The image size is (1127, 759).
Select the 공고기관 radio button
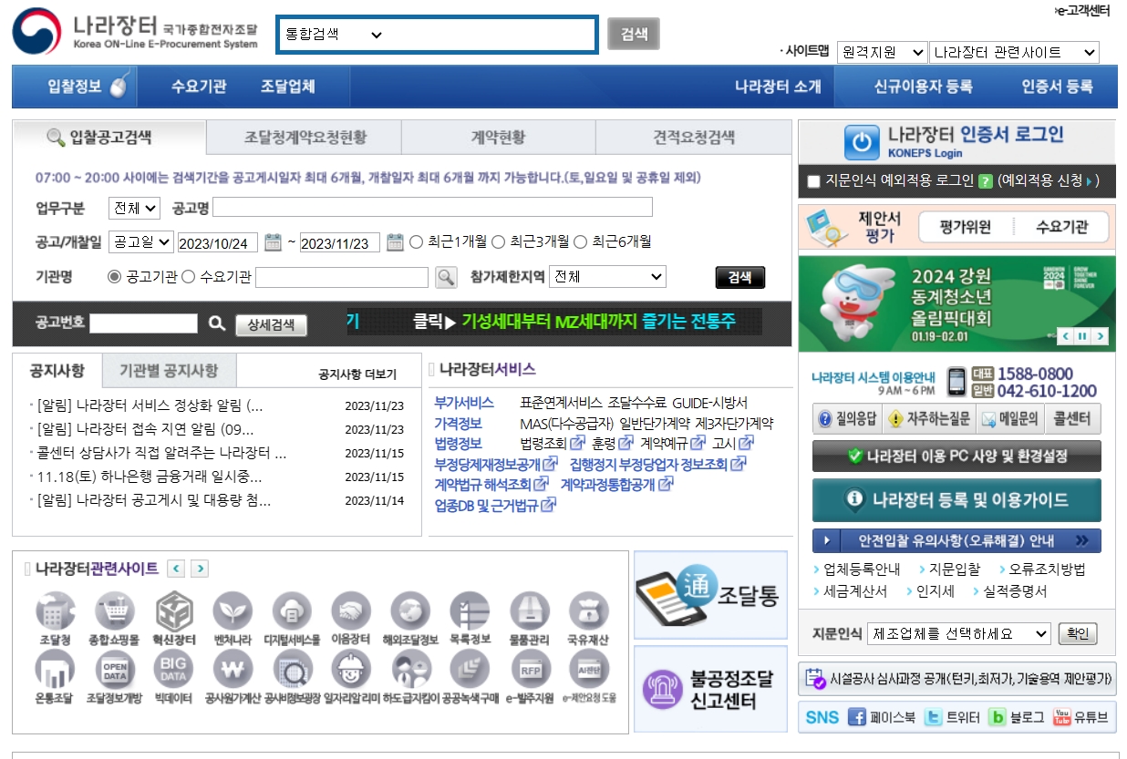pos(114,276)
